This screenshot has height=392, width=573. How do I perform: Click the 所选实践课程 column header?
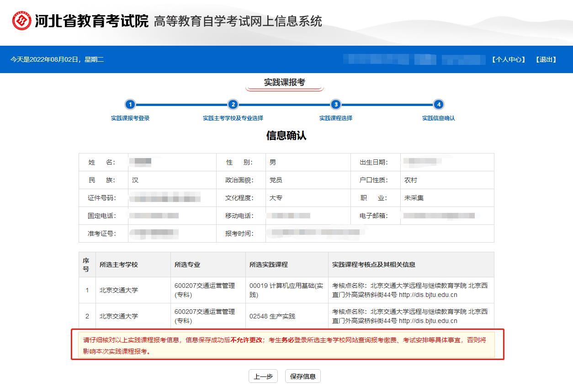point(286,265)
